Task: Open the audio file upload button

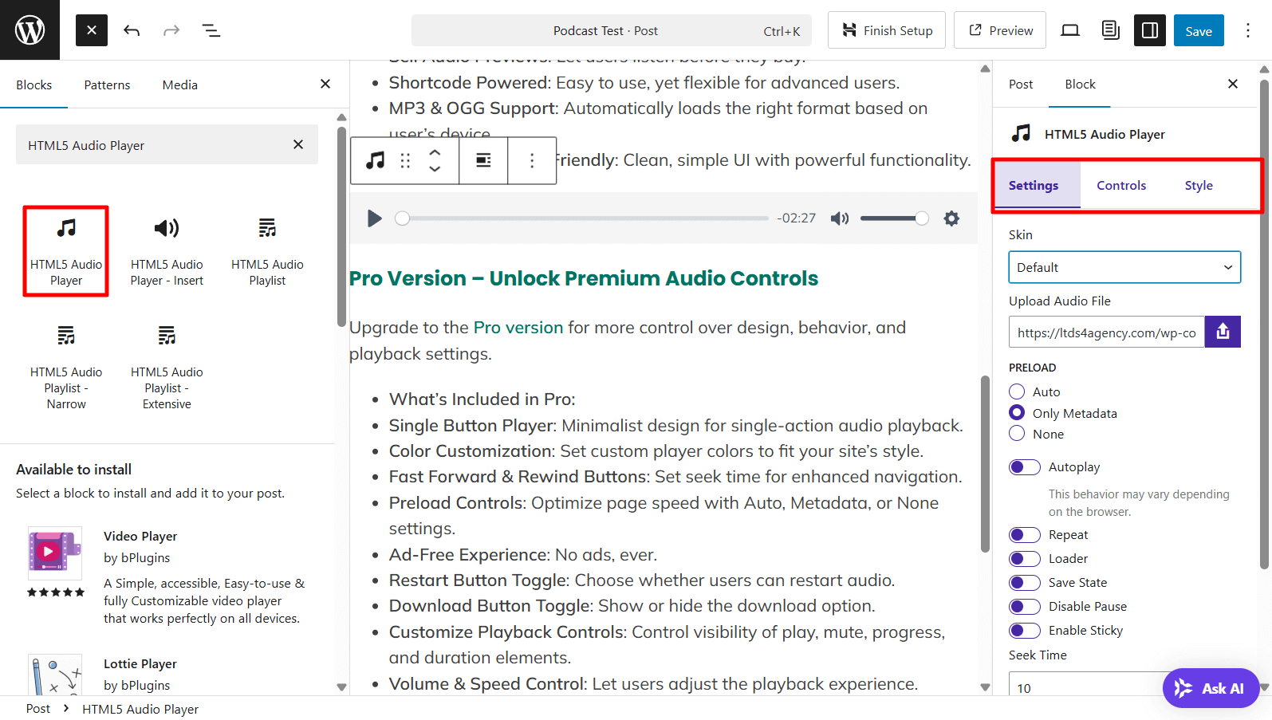Action: click(x=1223, y=332)
